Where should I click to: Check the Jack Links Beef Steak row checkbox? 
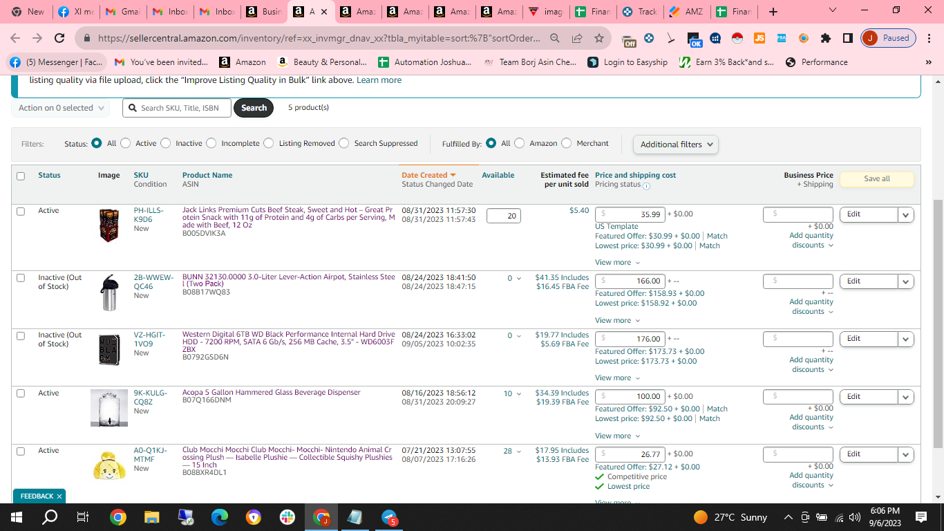click(x=21, y=212)
